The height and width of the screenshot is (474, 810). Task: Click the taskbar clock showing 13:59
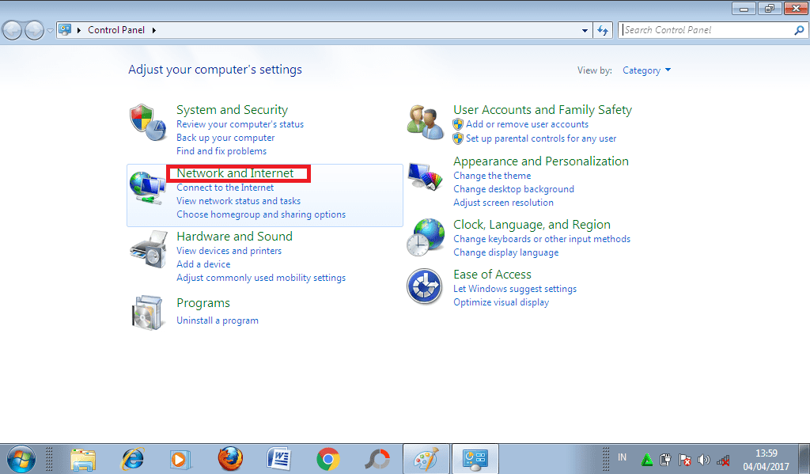click(x=766, y=453)
